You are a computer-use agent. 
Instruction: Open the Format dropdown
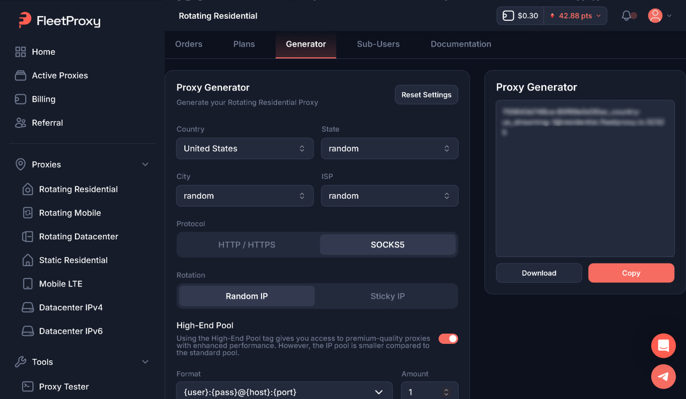285,392
